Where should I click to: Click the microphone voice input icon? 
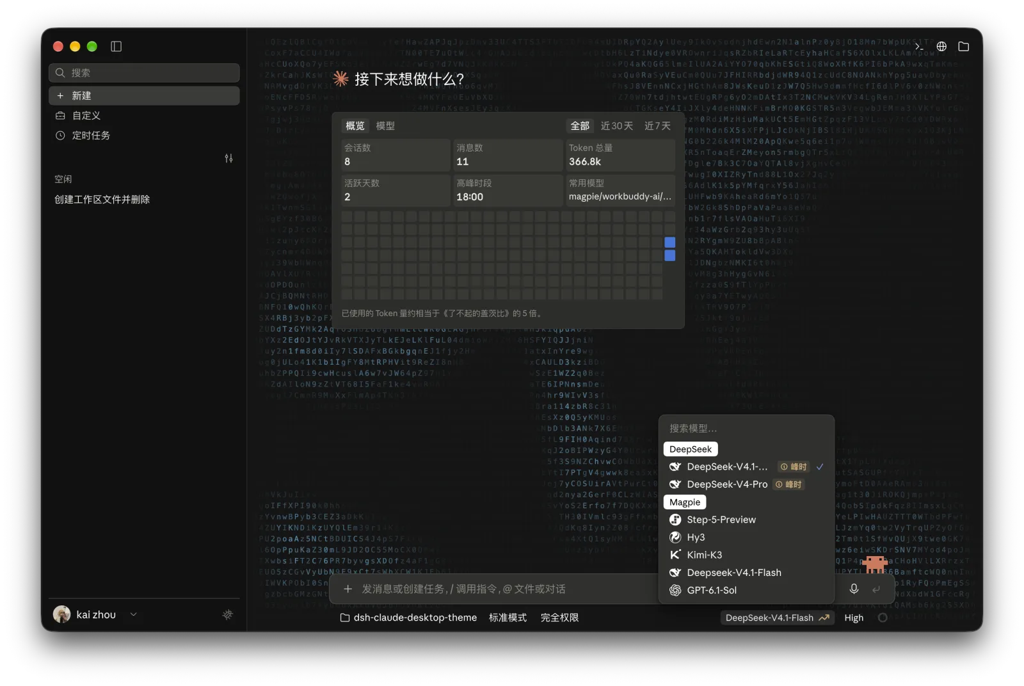pyautogui.click(x=854, y=589)
